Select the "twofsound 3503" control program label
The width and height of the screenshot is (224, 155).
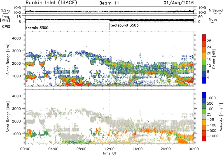pos(124,25)
